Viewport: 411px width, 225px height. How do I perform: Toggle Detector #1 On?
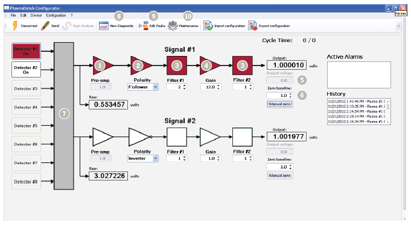pos(26,51)
